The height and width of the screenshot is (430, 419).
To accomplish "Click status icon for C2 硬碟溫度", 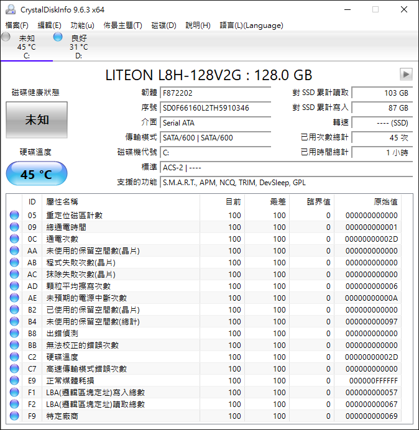I will 14,357.
